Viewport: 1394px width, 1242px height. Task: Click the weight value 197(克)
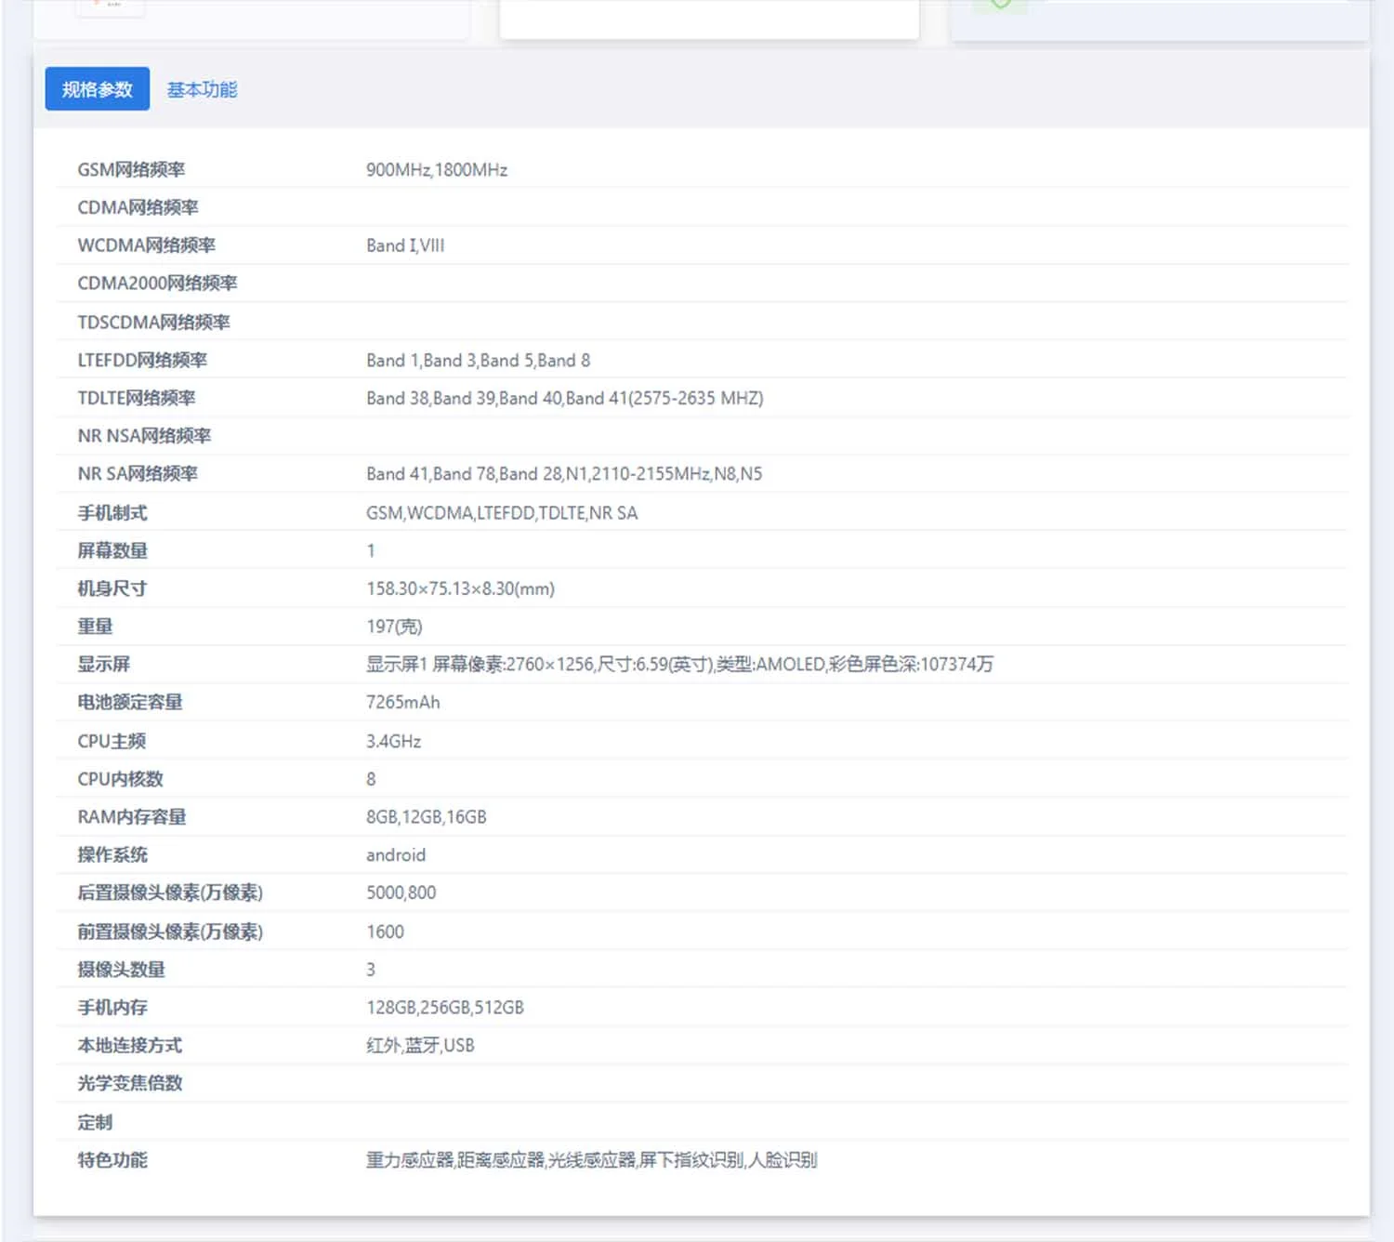pos(393,627)
